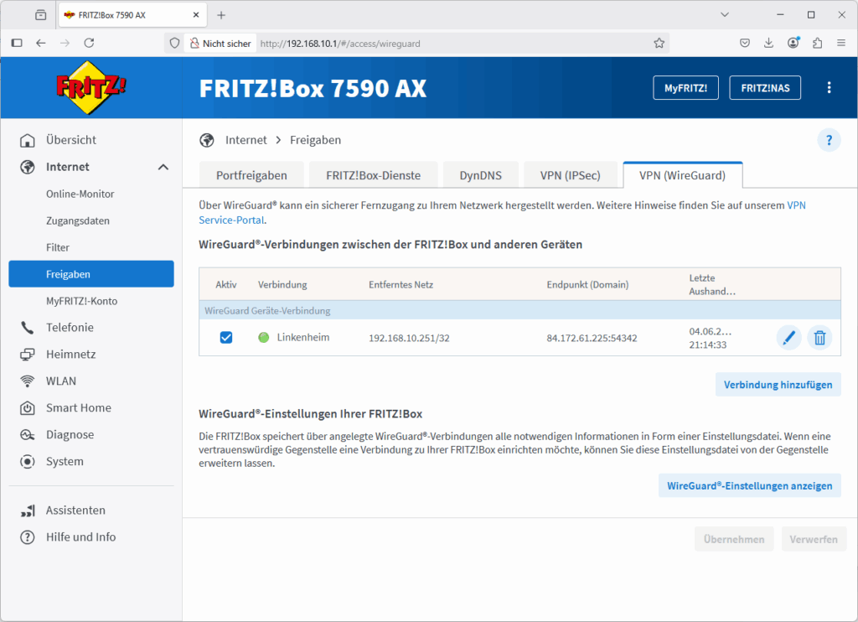Open Firefox application menu
The image size is (858, 622).
(x=841, y=43)
